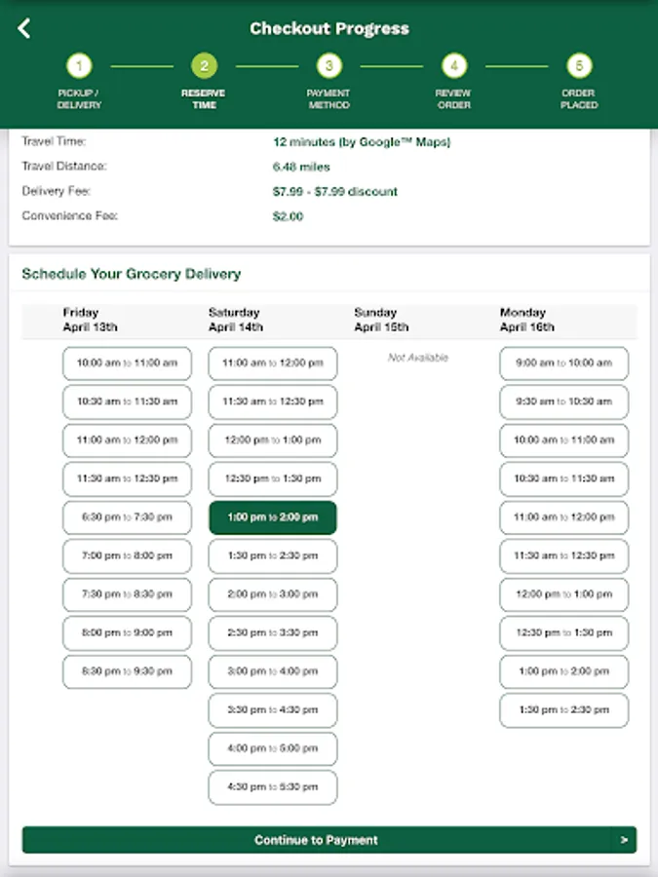Click the arrow on Continue to Payment
Image resolution: width=658 pixels, height=877 pixels.
[624, 840]
